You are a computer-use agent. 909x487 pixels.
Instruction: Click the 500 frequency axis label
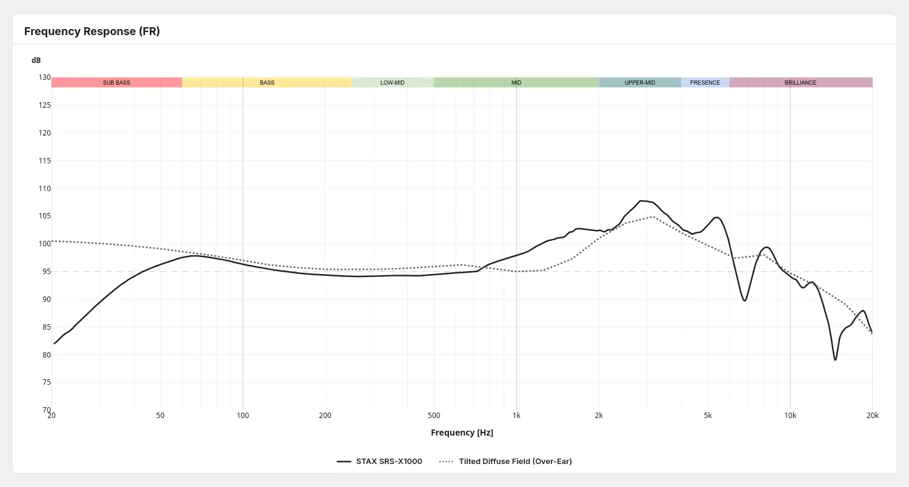coord(434,416)
